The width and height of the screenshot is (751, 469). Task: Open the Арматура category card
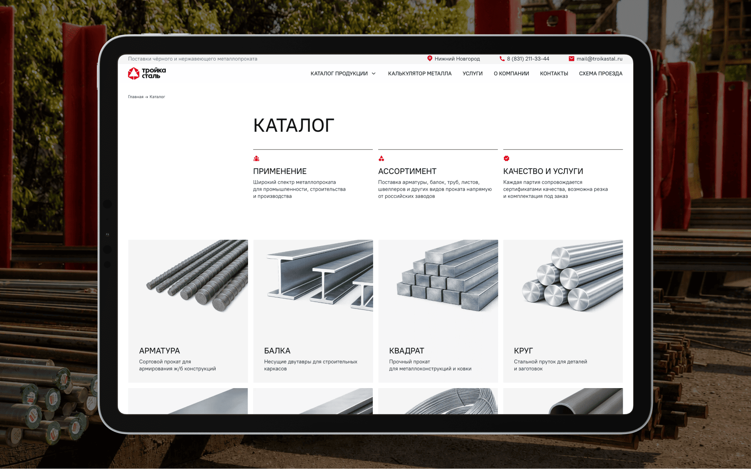tap(188, 311)
